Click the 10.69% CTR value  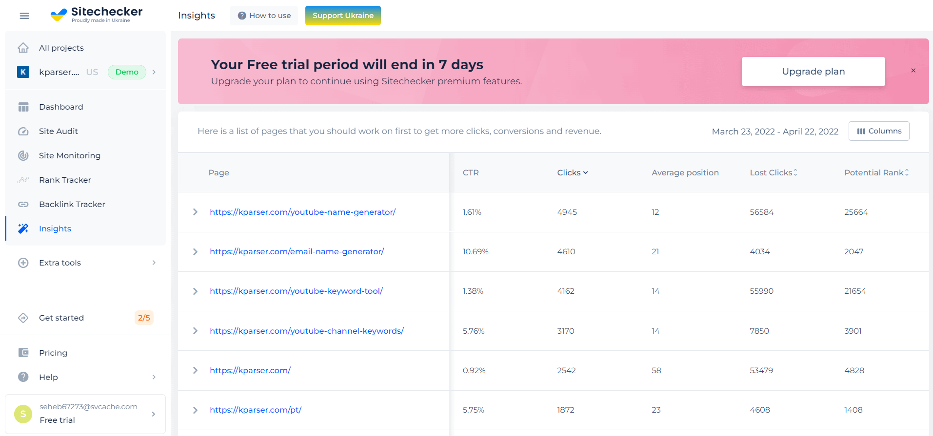click(x=476, y=252)
